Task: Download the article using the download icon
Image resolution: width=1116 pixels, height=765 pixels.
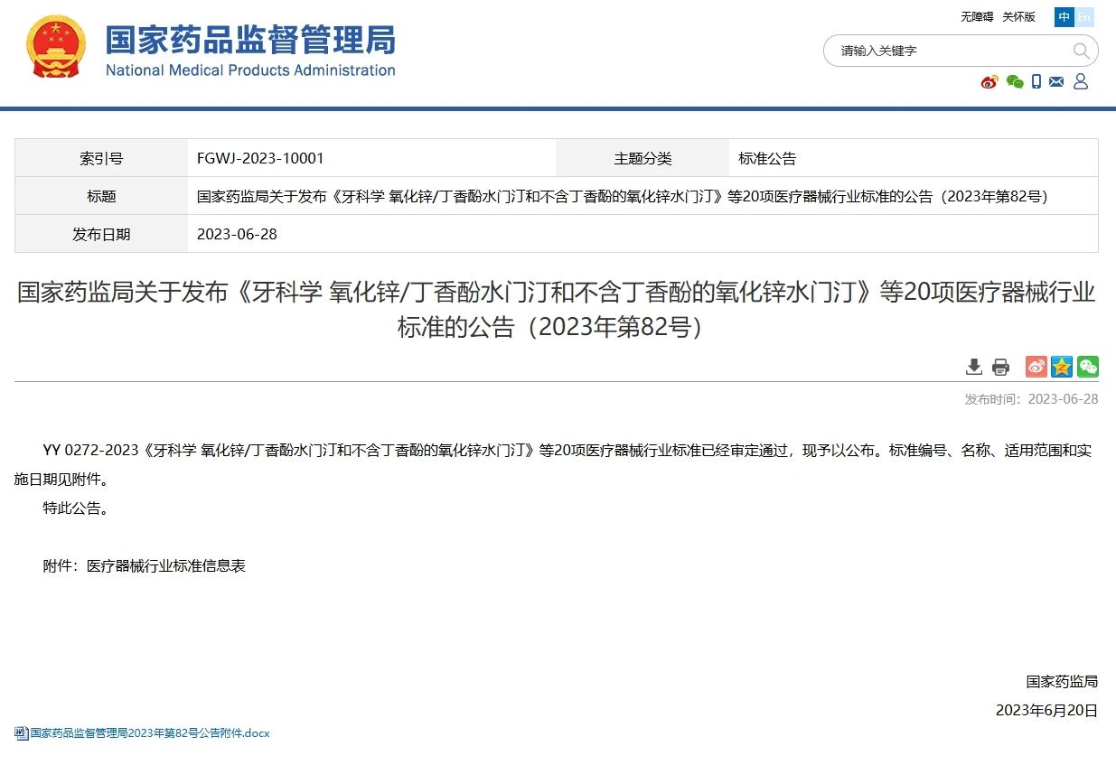Action: pyautogui.click(x=973, y=367)
